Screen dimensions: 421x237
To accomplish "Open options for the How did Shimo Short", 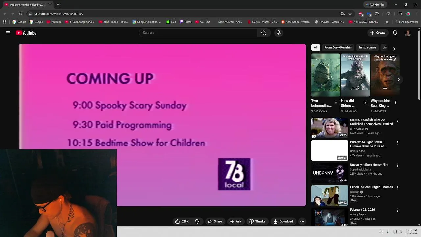I will coord(366,103).
